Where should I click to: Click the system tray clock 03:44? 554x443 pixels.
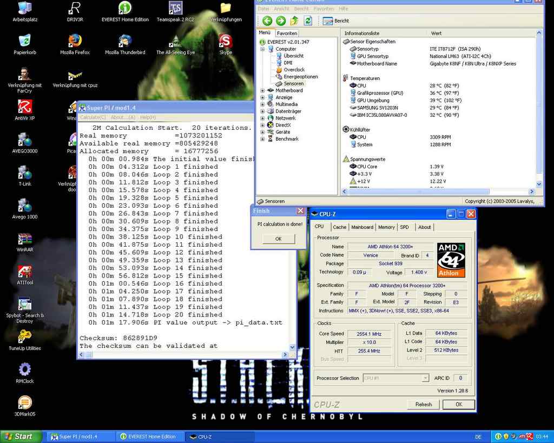coord(542,437)
